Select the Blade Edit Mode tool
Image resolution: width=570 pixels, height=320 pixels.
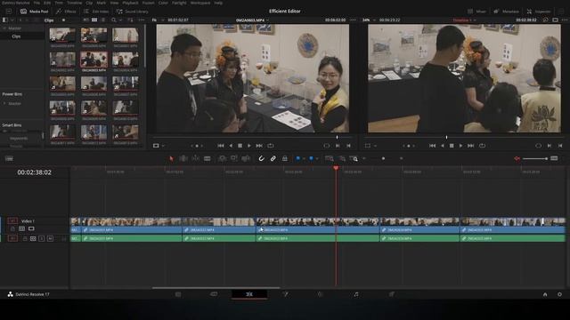208,158
